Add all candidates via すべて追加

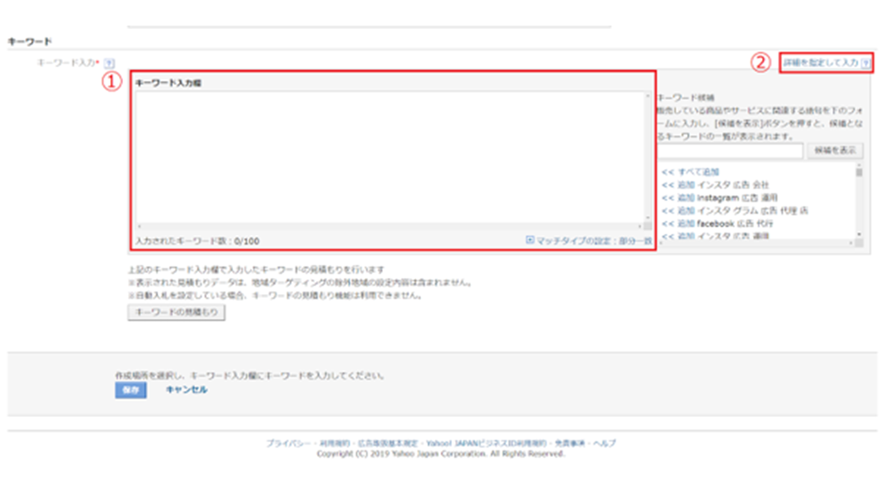tap(690, 172)
